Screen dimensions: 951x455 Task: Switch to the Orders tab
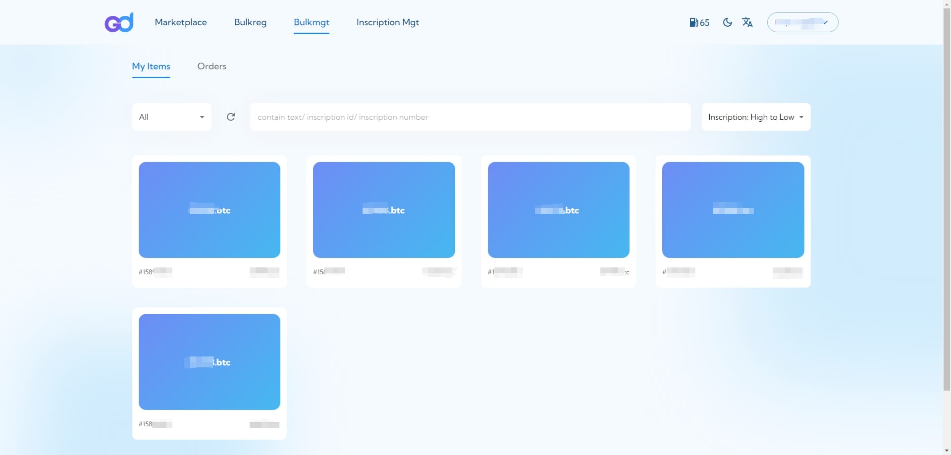point(211,66)
